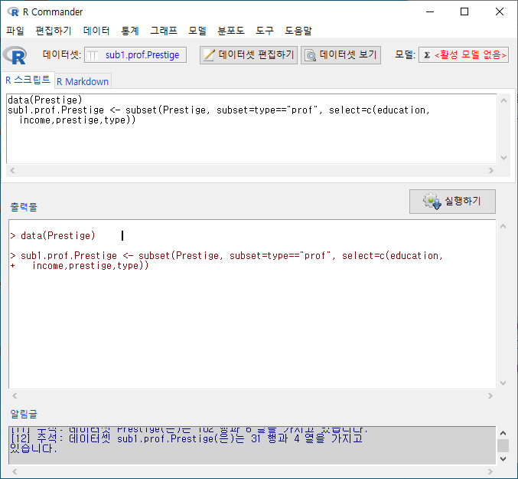
Task: Open the 통계 menu
Action: click(x=130, y=31)
